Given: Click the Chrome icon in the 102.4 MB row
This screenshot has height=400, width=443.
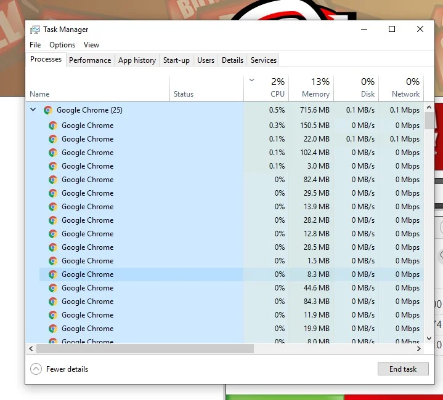Looking at the screenshot, I should [53, 153].
